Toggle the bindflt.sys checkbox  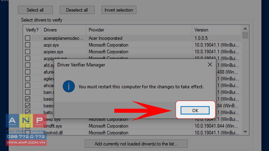[x=28, y=126]
